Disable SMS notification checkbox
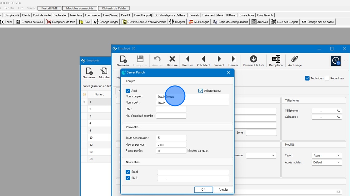The image size is (350, 196). (x=128, y=178)
